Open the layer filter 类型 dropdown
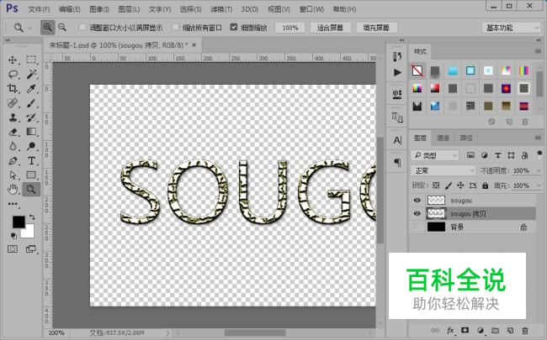 pyautogui.click(x=434, y=155)
